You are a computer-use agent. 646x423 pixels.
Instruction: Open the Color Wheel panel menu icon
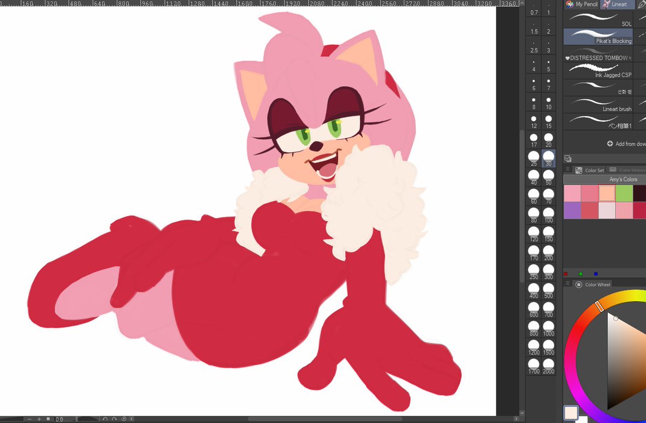tap(567, 284)
